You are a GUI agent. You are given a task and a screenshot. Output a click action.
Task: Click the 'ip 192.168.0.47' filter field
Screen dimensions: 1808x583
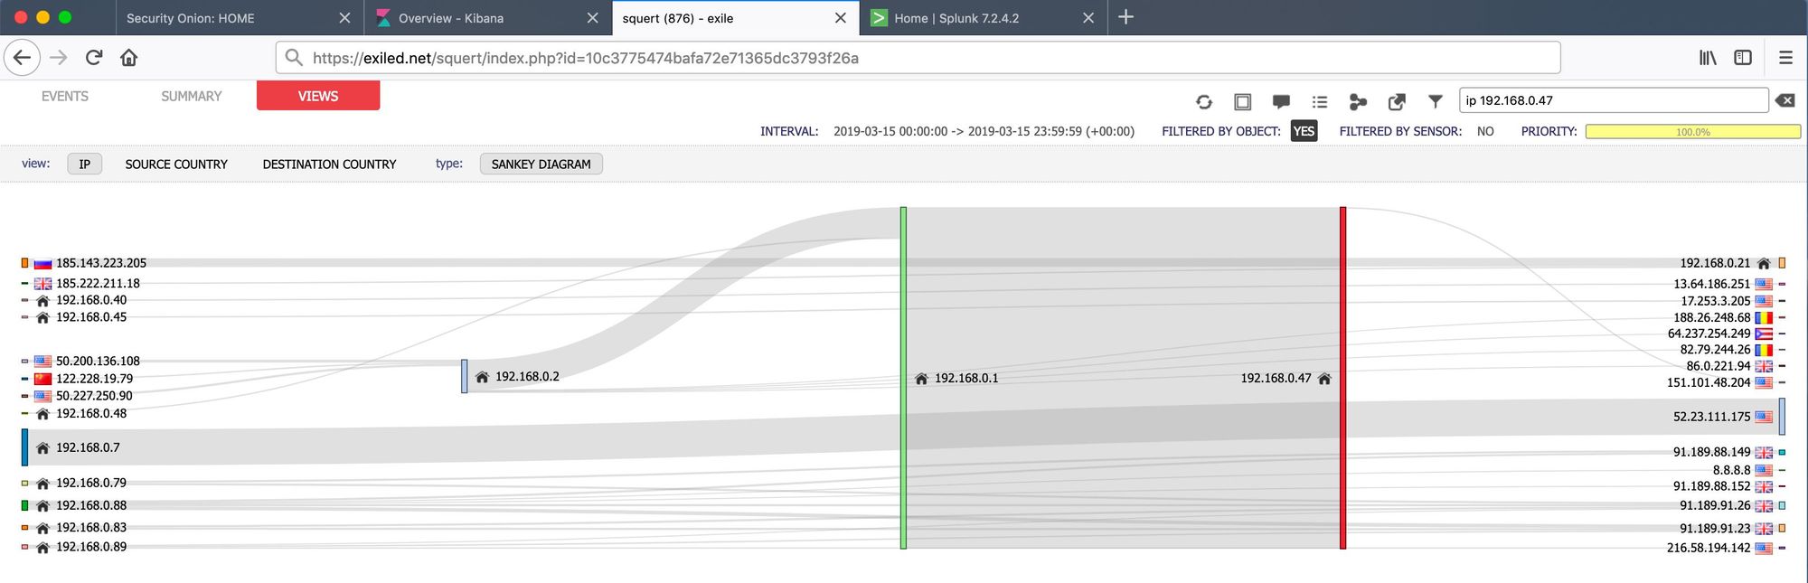(1613, 100)
